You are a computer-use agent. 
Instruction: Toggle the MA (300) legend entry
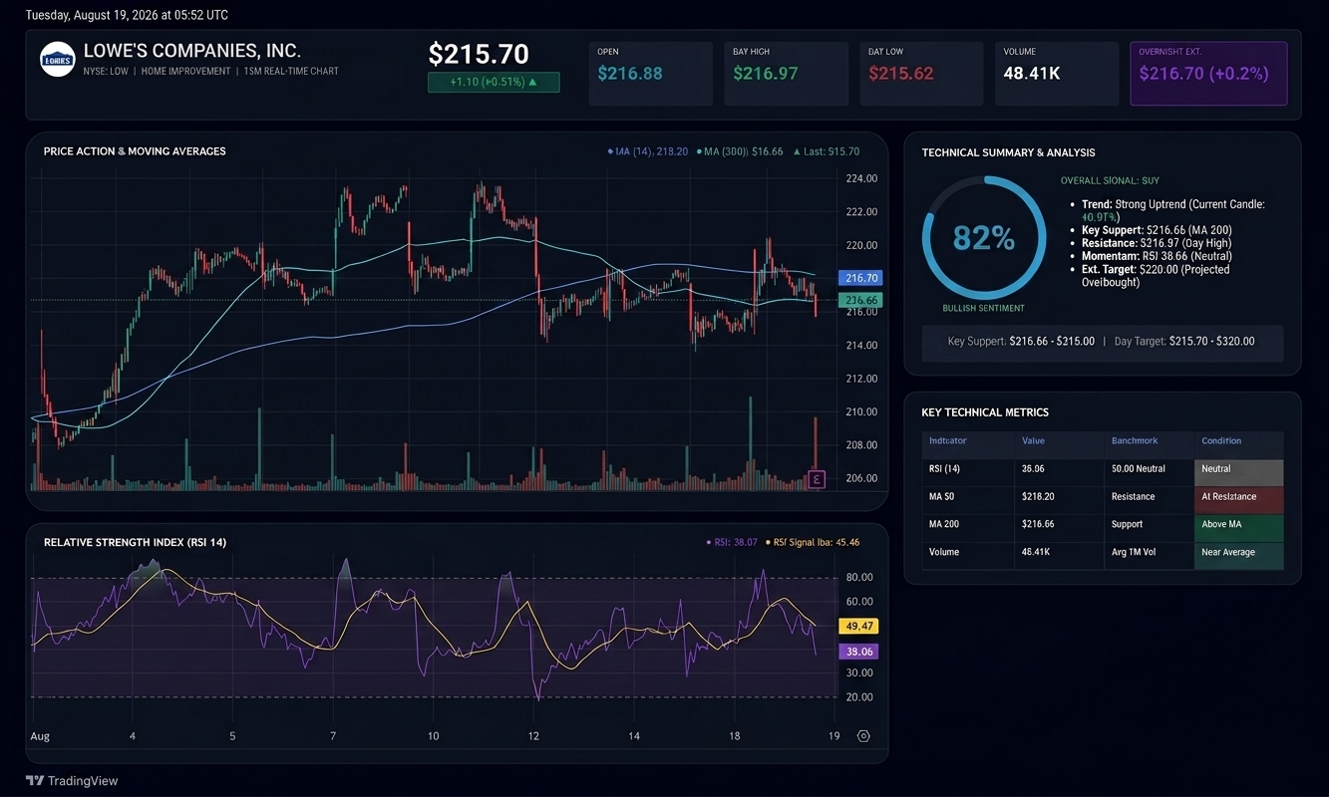click(x=740, y=151)
